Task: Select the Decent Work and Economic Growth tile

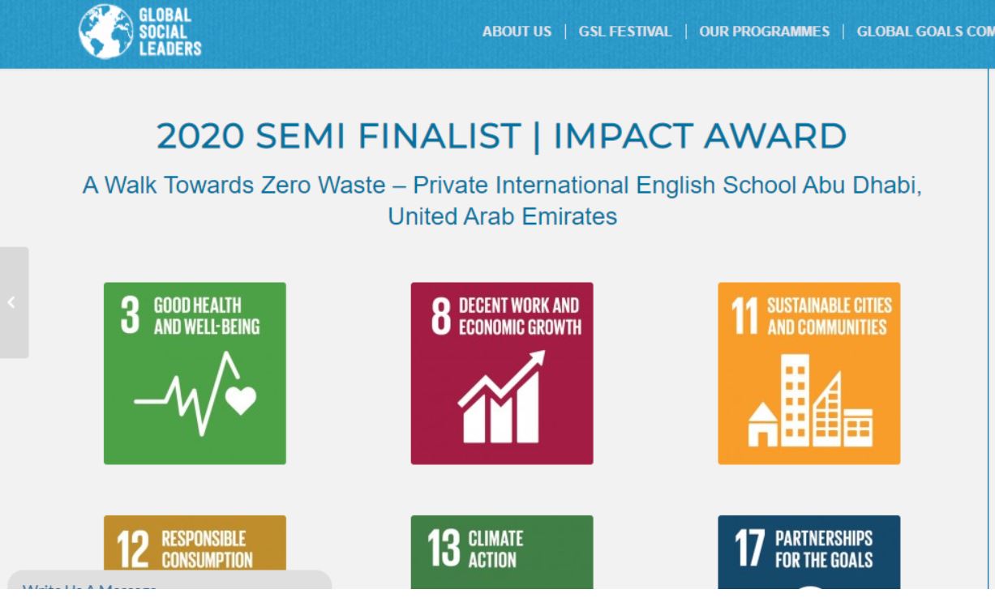Action: pos(502,373)
